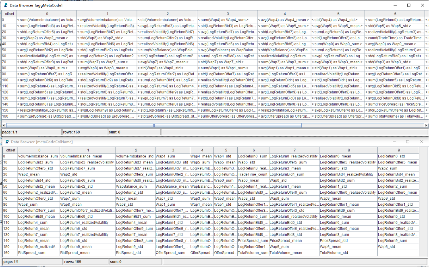Image resolution: width=429 pixels, height=267 pixels.
Task: Select cell sum(Wap4) as Wap4_sum
Action: pyautogui.click(x=227, y=20)
